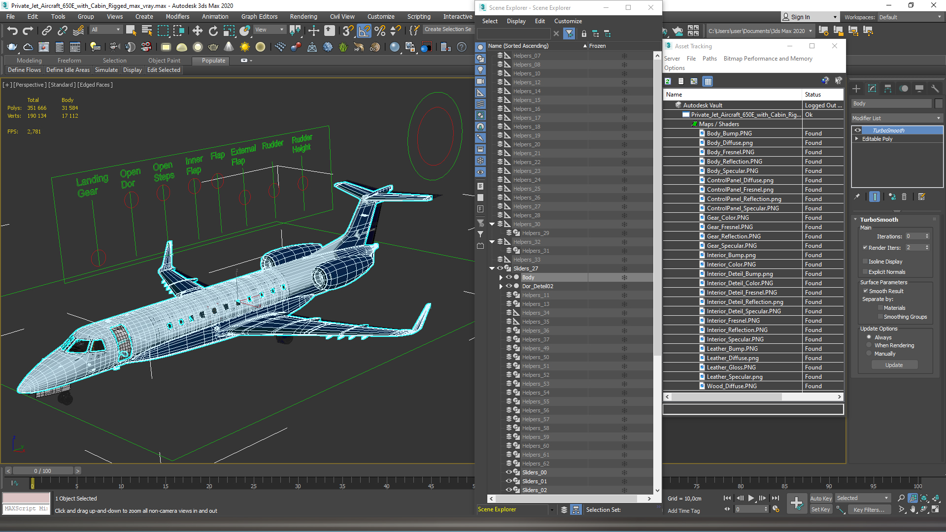The width and height of the screenshot is (946, 532).
Task: Toggle visibility eye of TurboSmooth modifier
Action: (858, 131)
